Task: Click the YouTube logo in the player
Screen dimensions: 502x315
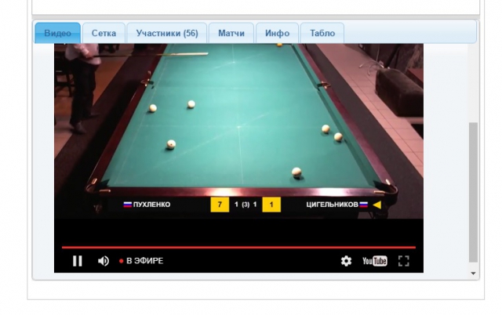Action: [x=374, y=261]
